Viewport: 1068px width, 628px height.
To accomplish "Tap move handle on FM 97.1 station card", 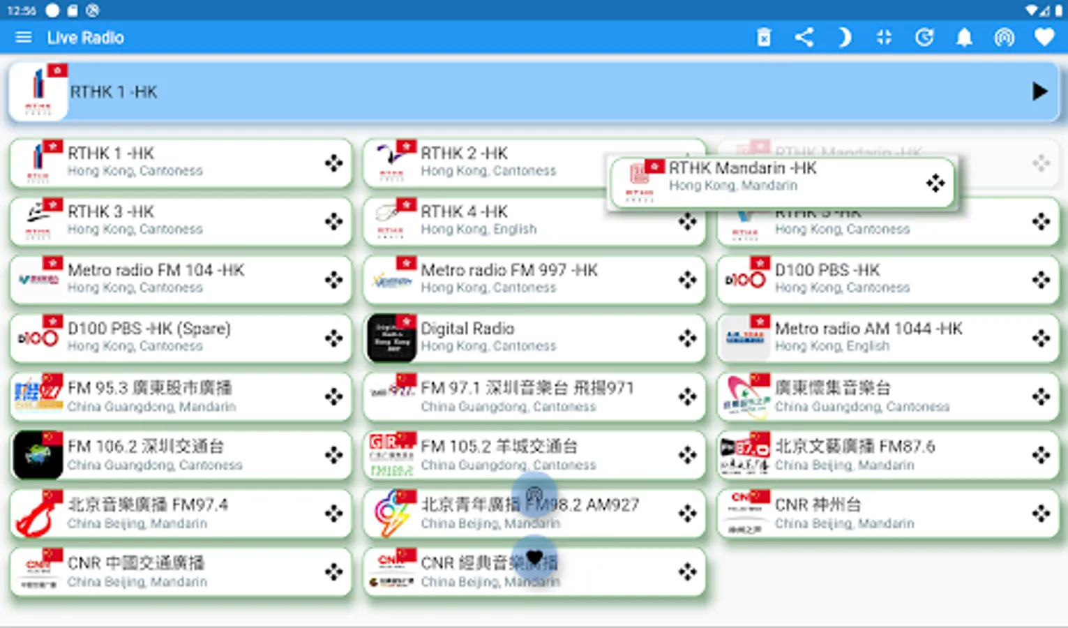I will click(687, 397).
